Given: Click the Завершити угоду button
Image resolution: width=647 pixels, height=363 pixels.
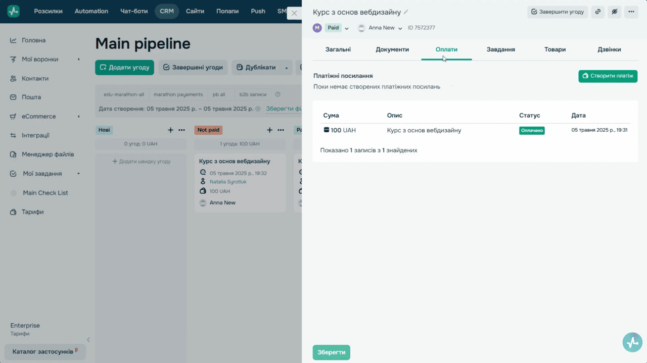Looking at the screenshot, I should (558, 12).
